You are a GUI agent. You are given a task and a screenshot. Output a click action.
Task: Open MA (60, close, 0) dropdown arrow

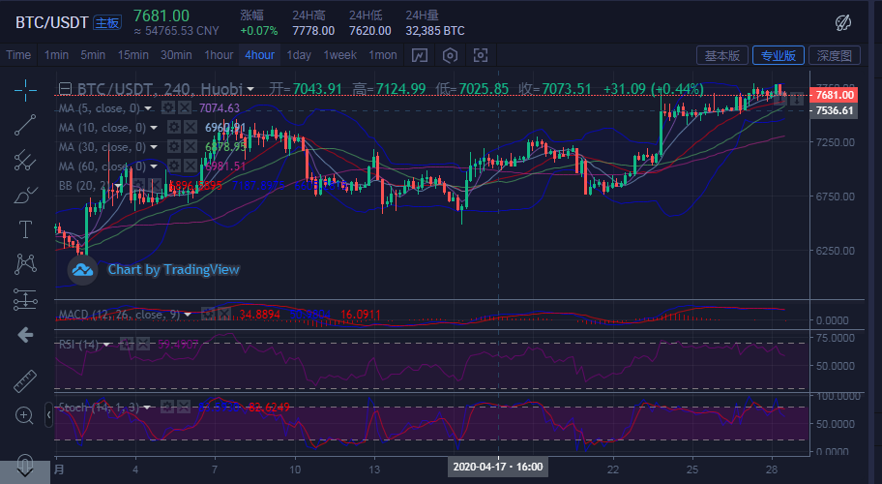[x=154, y=166]
